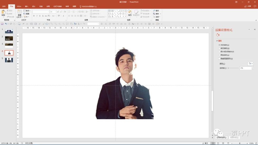Click the Apply to All (应用到全部) button

[222, 137]
